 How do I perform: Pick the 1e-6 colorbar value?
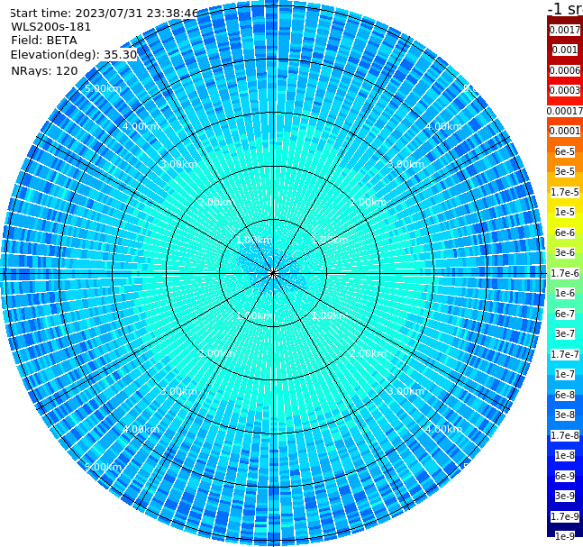coord(565,293)
